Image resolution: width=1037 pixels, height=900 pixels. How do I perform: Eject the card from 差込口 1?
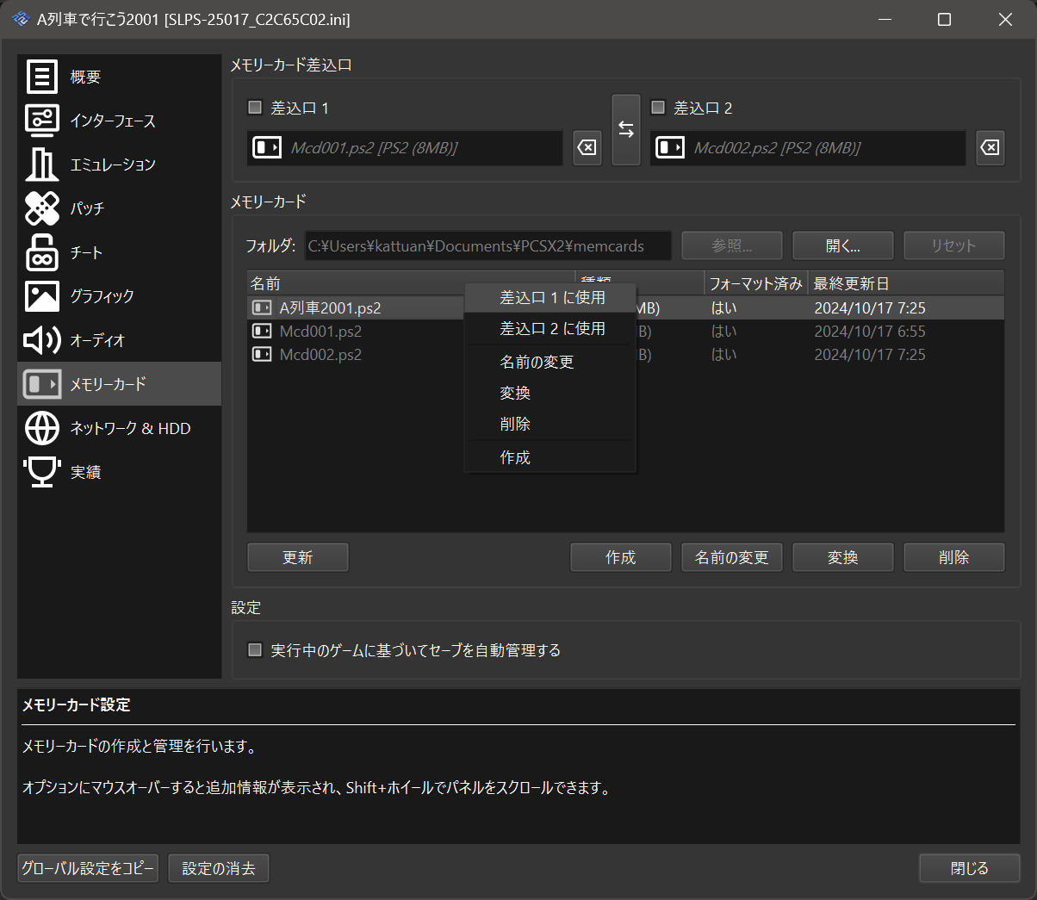pyautogui.click(x=587, y=148)
